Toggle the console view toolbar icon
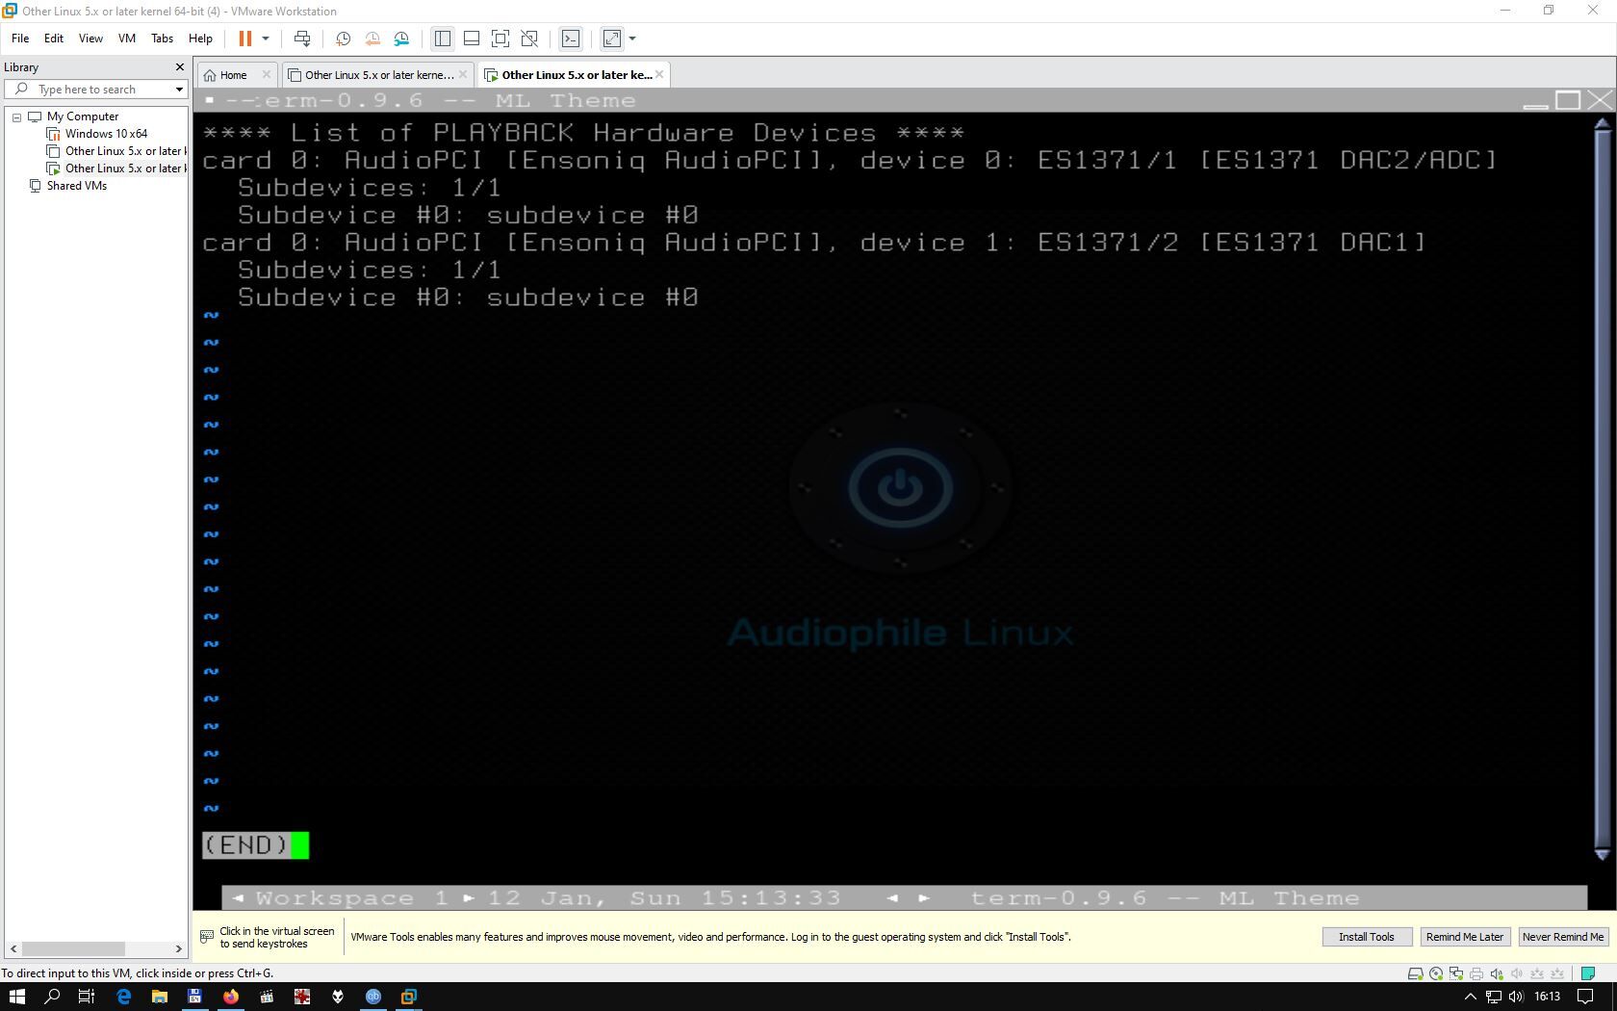Screen dimensions: 1617x1011 click(571, 39)
